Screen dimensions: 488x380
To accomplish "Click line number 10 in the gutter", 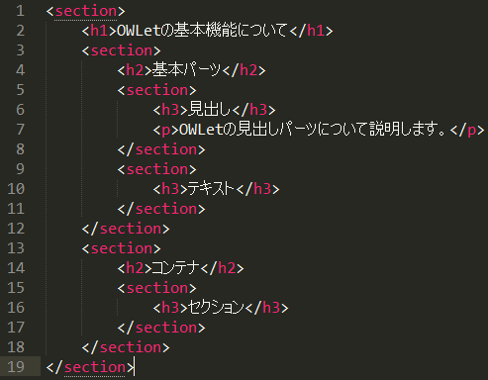I will pyautogui.click(x=16, y=189).
